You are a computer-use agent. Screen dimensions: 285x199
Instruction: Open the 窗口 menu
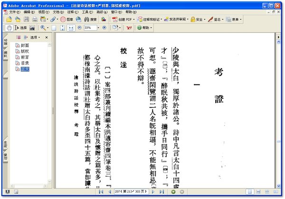coord(116,12)
